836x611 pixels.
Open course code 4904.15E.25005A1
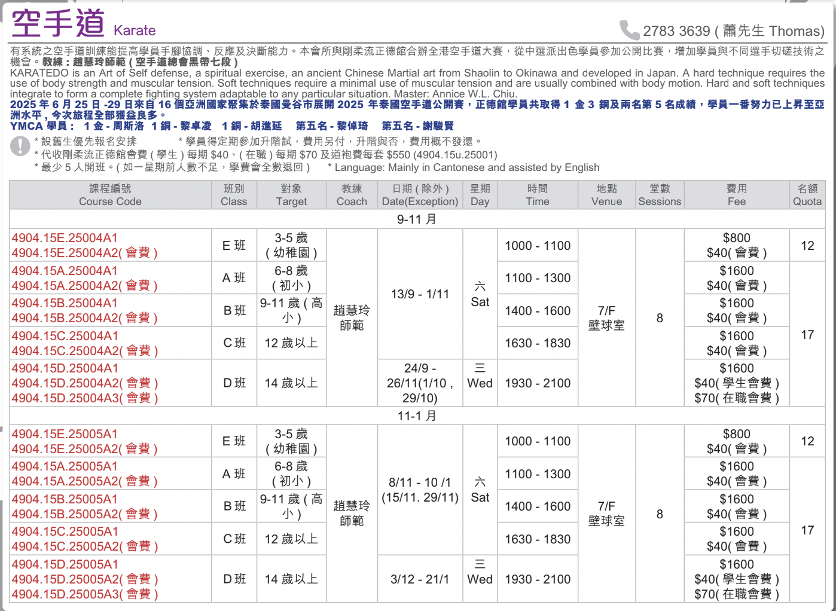pos(65,434)
